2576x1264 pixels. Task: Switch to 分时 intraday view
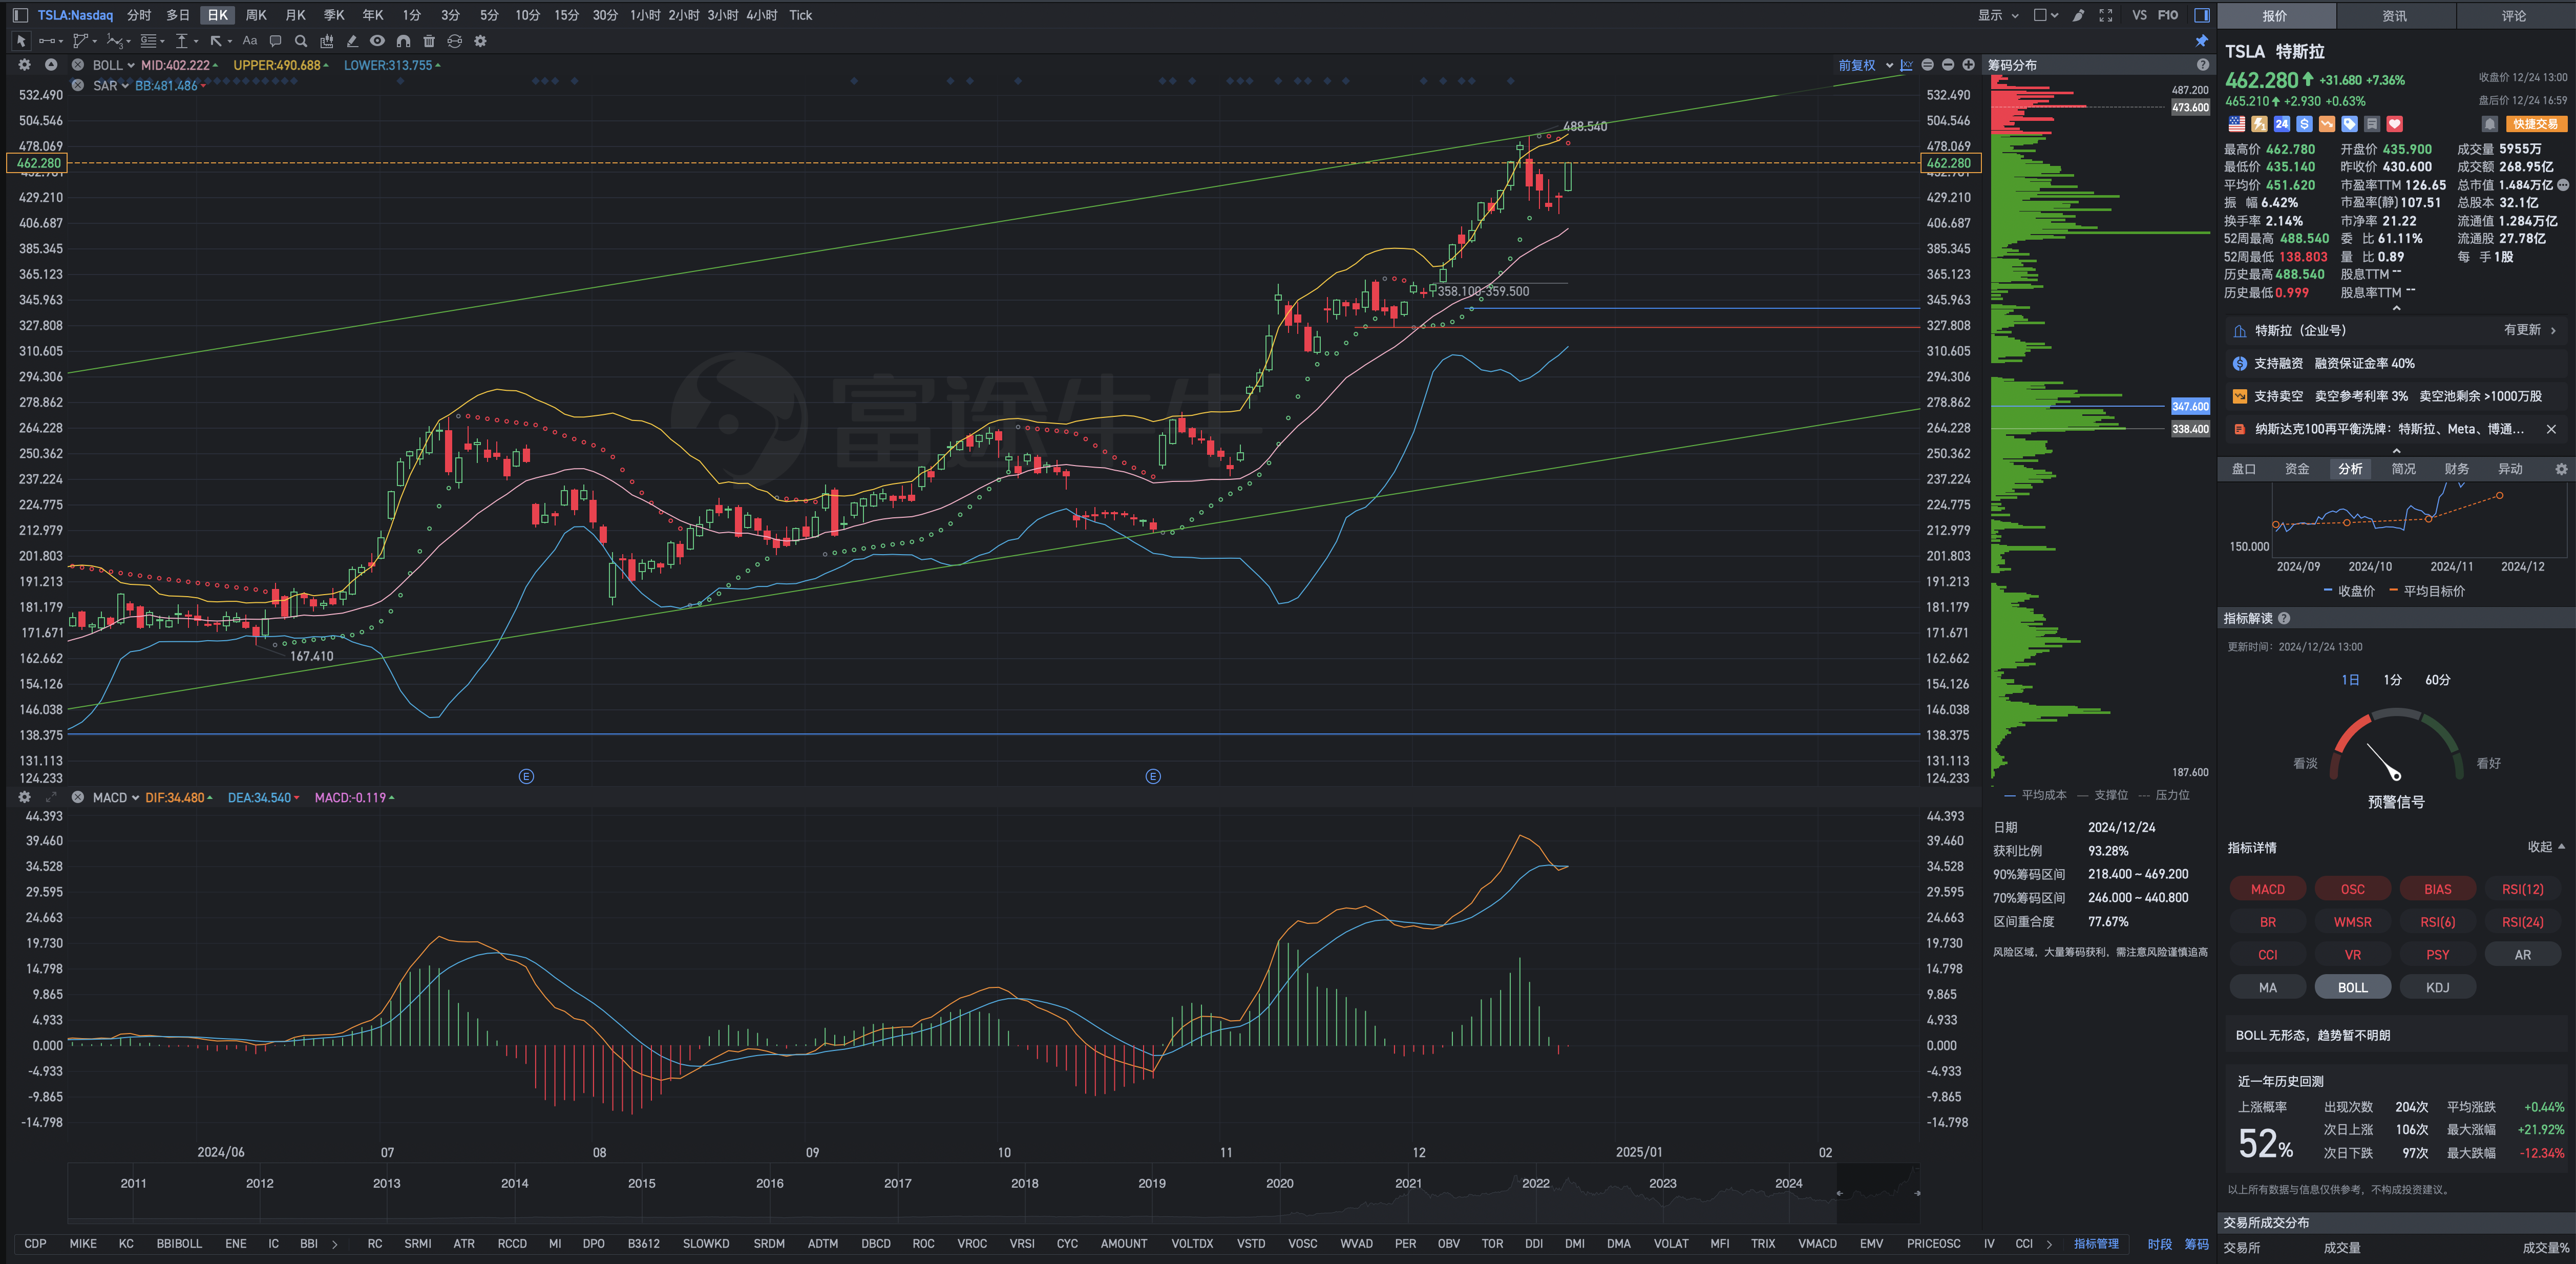[138, 15]
